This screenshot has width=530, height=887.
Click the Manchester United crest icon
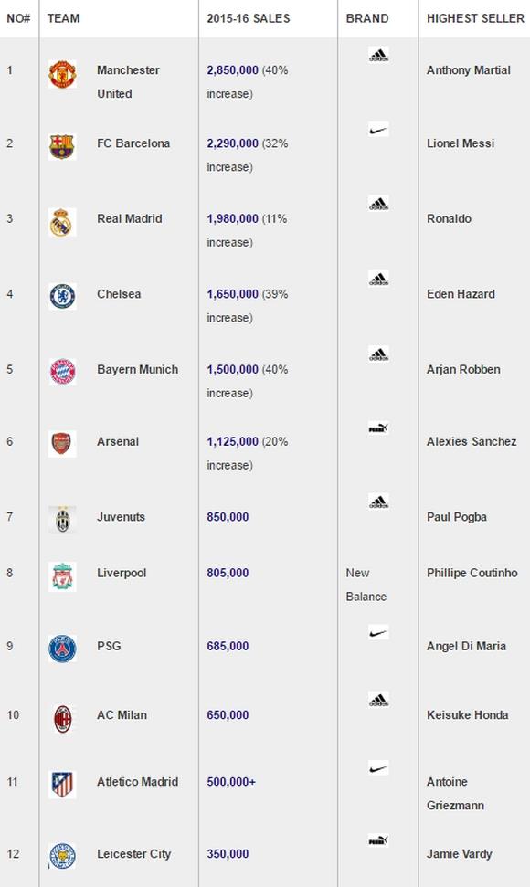62,74
